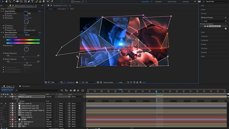Enable the Snapping checkbox
Image resolution: width=229 pixels, height=129 pixels.
pyautogui.click(x=72, y=2)
